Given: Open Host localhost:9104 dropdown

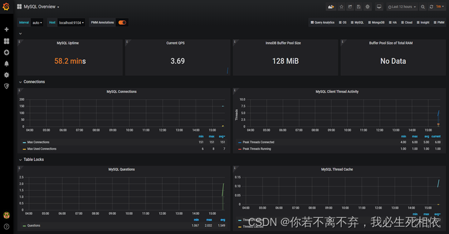Looking at the screenshot, I should click(x=72, y=22).
